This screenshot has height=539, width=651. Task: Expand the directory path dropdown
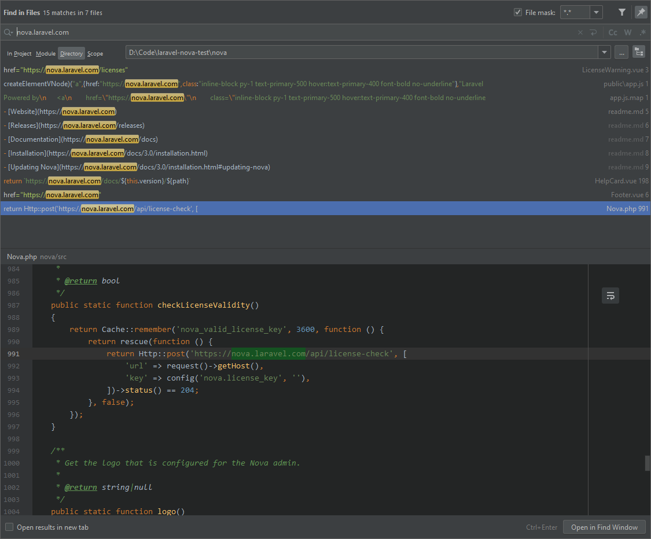coord(605,52)
